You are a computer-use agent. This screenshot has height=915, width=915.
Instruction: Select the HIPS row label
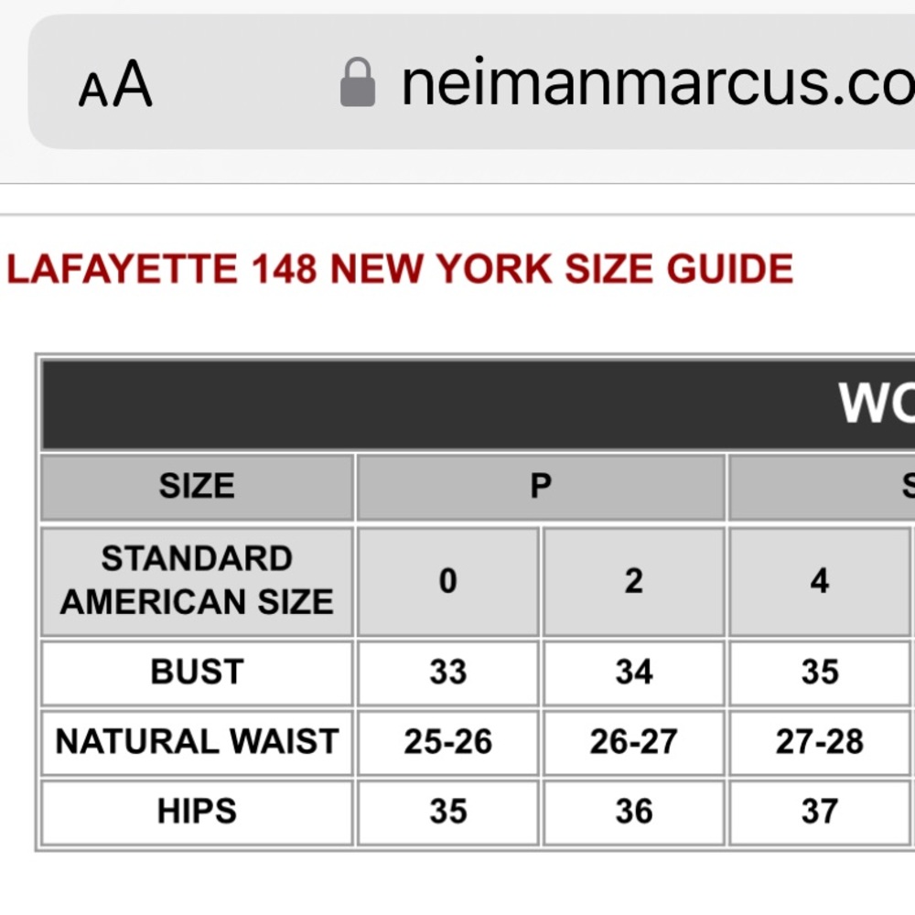(x=198, y=813)
